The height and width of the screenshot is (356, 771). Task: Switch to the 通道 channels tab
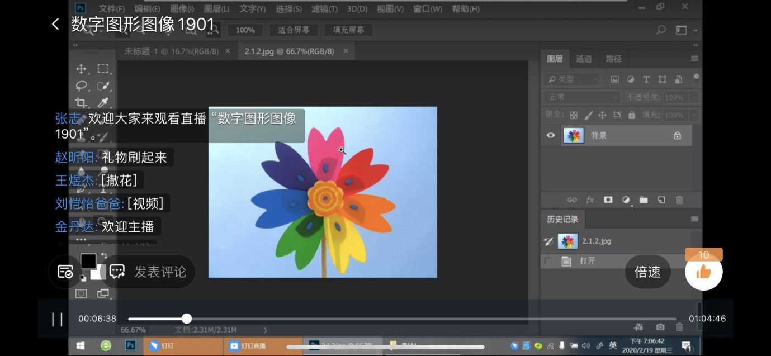click(x=584, y=59)
